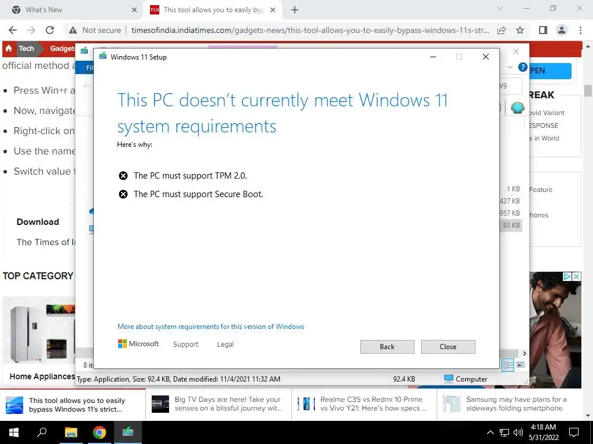Open File Explorer from taskbar
Screen dimensions: 593x444
pyautogui.click(x=71, y=432)
